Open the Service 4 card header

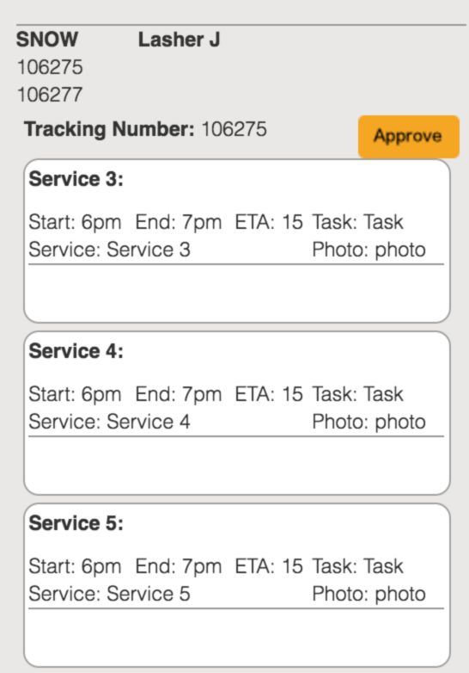(x=76, y=351)
